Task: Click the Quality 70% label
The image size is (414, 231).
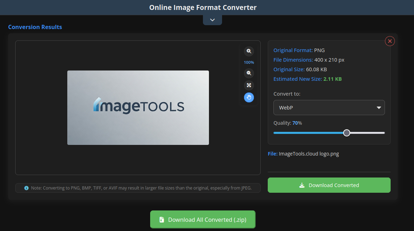Action: pos(288,123)
